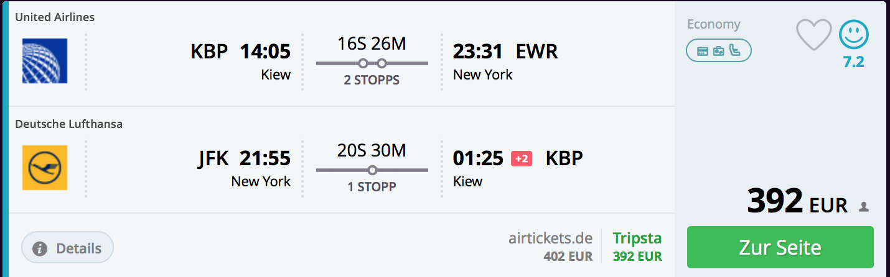The width and height of the screenshot is (890, 277).
Task: Click the 7.2 rating score
Action: pyautogui.click(x=853, y=61)
